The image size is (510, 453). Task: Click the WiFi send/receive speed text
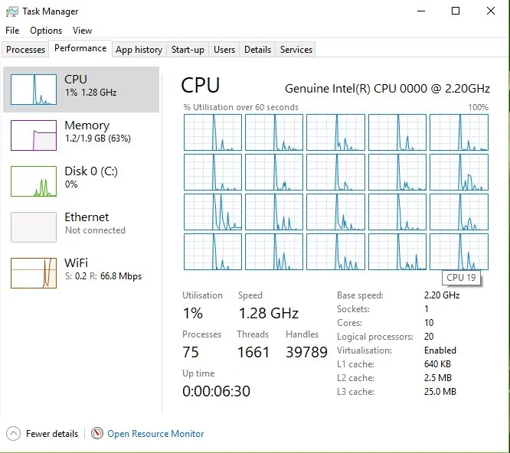point(103,276)
